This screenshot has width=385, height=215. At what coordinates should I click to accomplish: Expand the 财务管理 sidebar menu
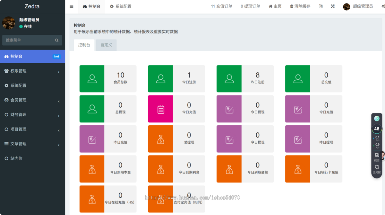(32, 115)
